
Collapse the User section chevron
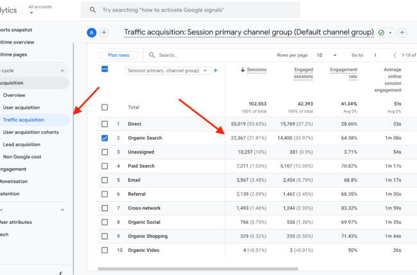tap(62, 210)
